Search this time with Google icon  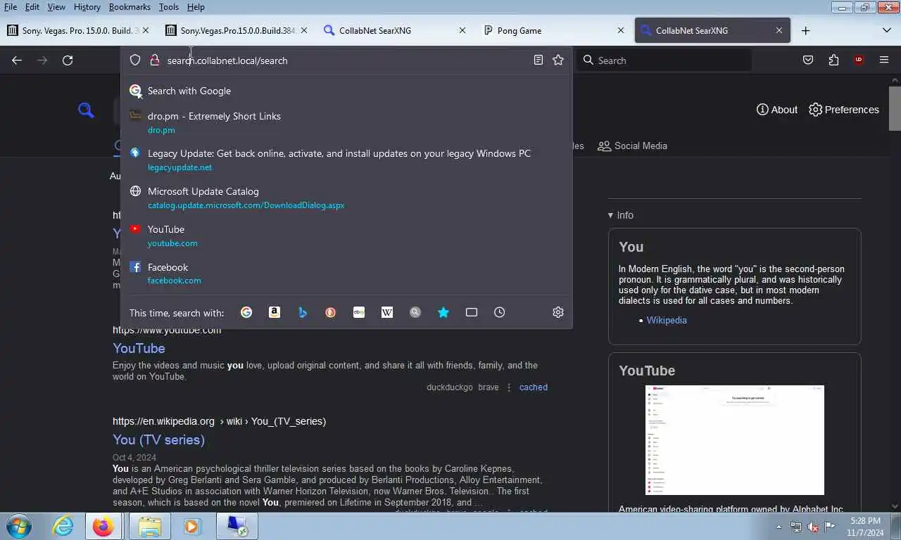246,312
